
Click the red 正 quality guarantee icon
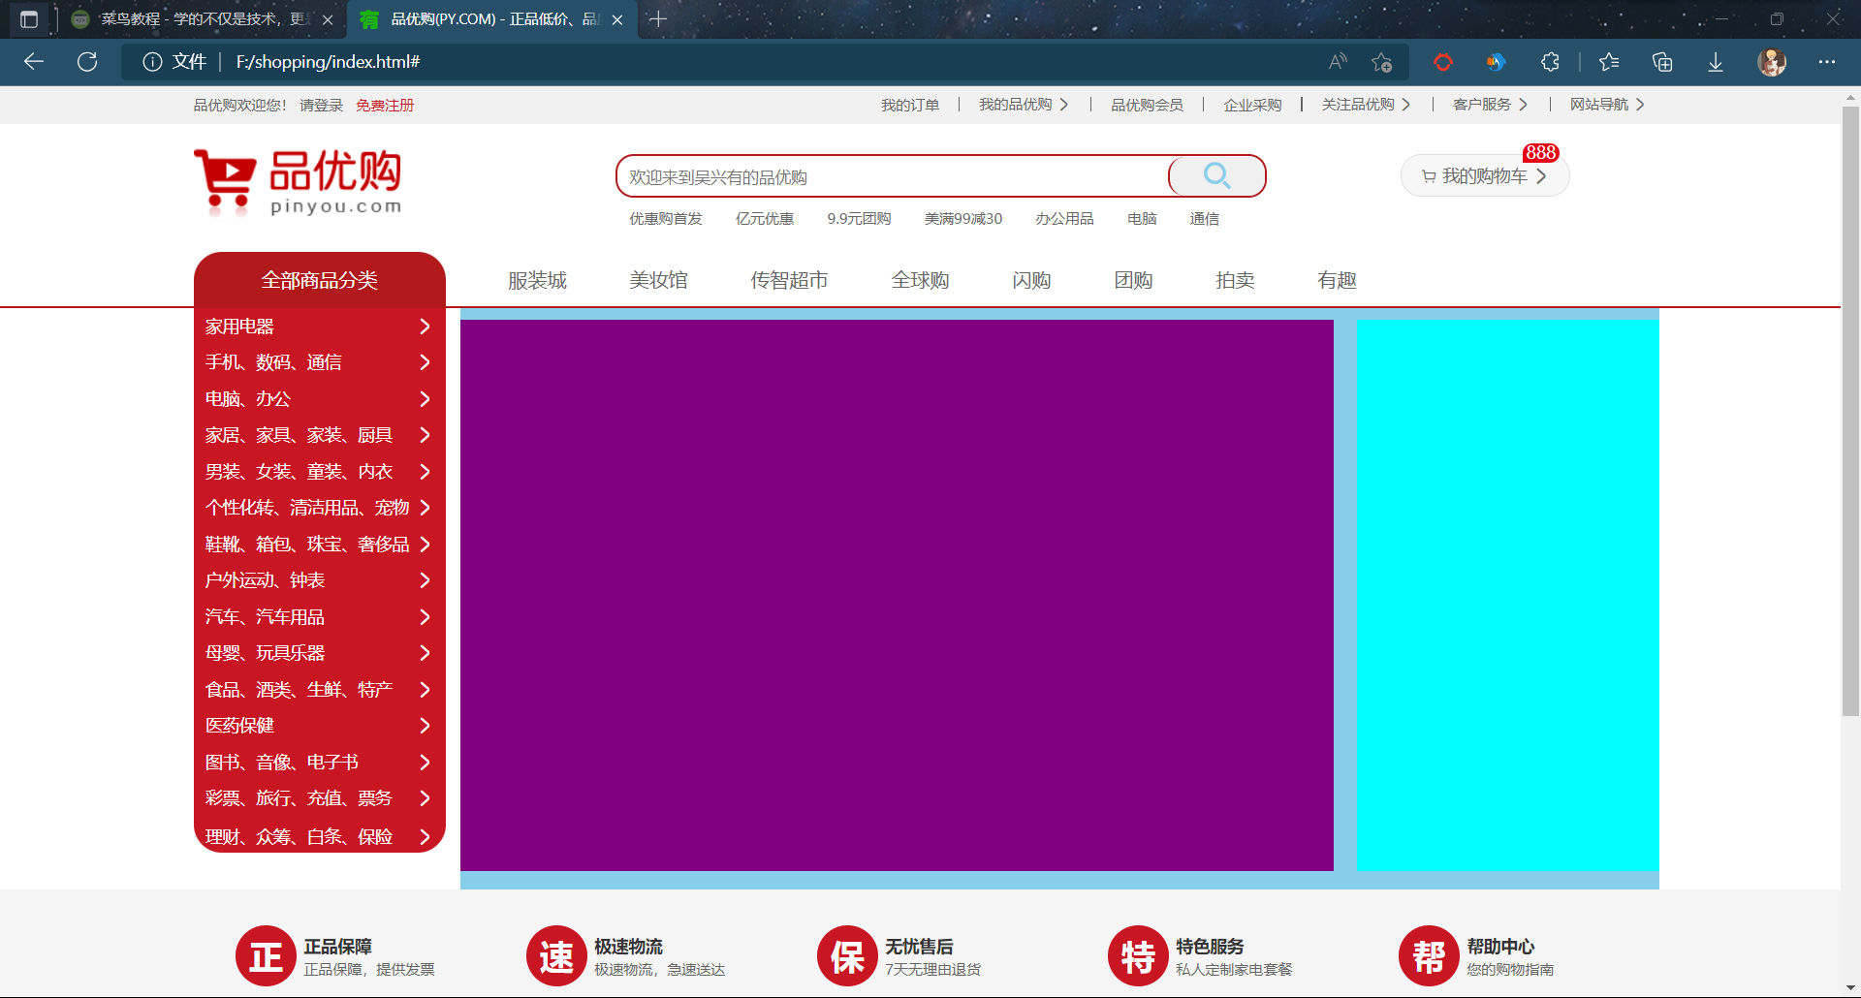click(x=266, y=956)
